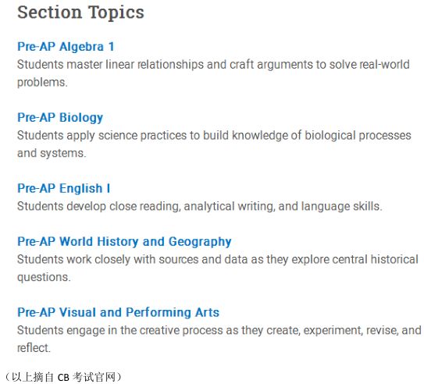Open Pre-AP Visual and Performing Arts link
Image resolution: width=424 pixels, height=384 pixels.
pyautogui.click(x=118, y=312)
